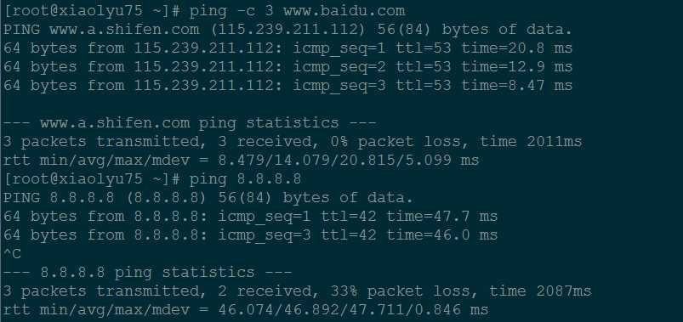
Task: Click rtt value 46.074/46.892/47.711/0.846
Action: [x=339, y=310]
